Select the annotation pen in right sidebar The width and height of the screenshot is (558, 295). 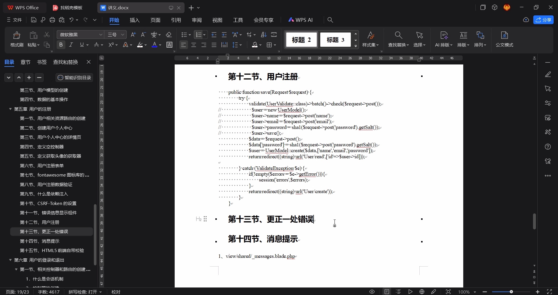coord(548,74)
